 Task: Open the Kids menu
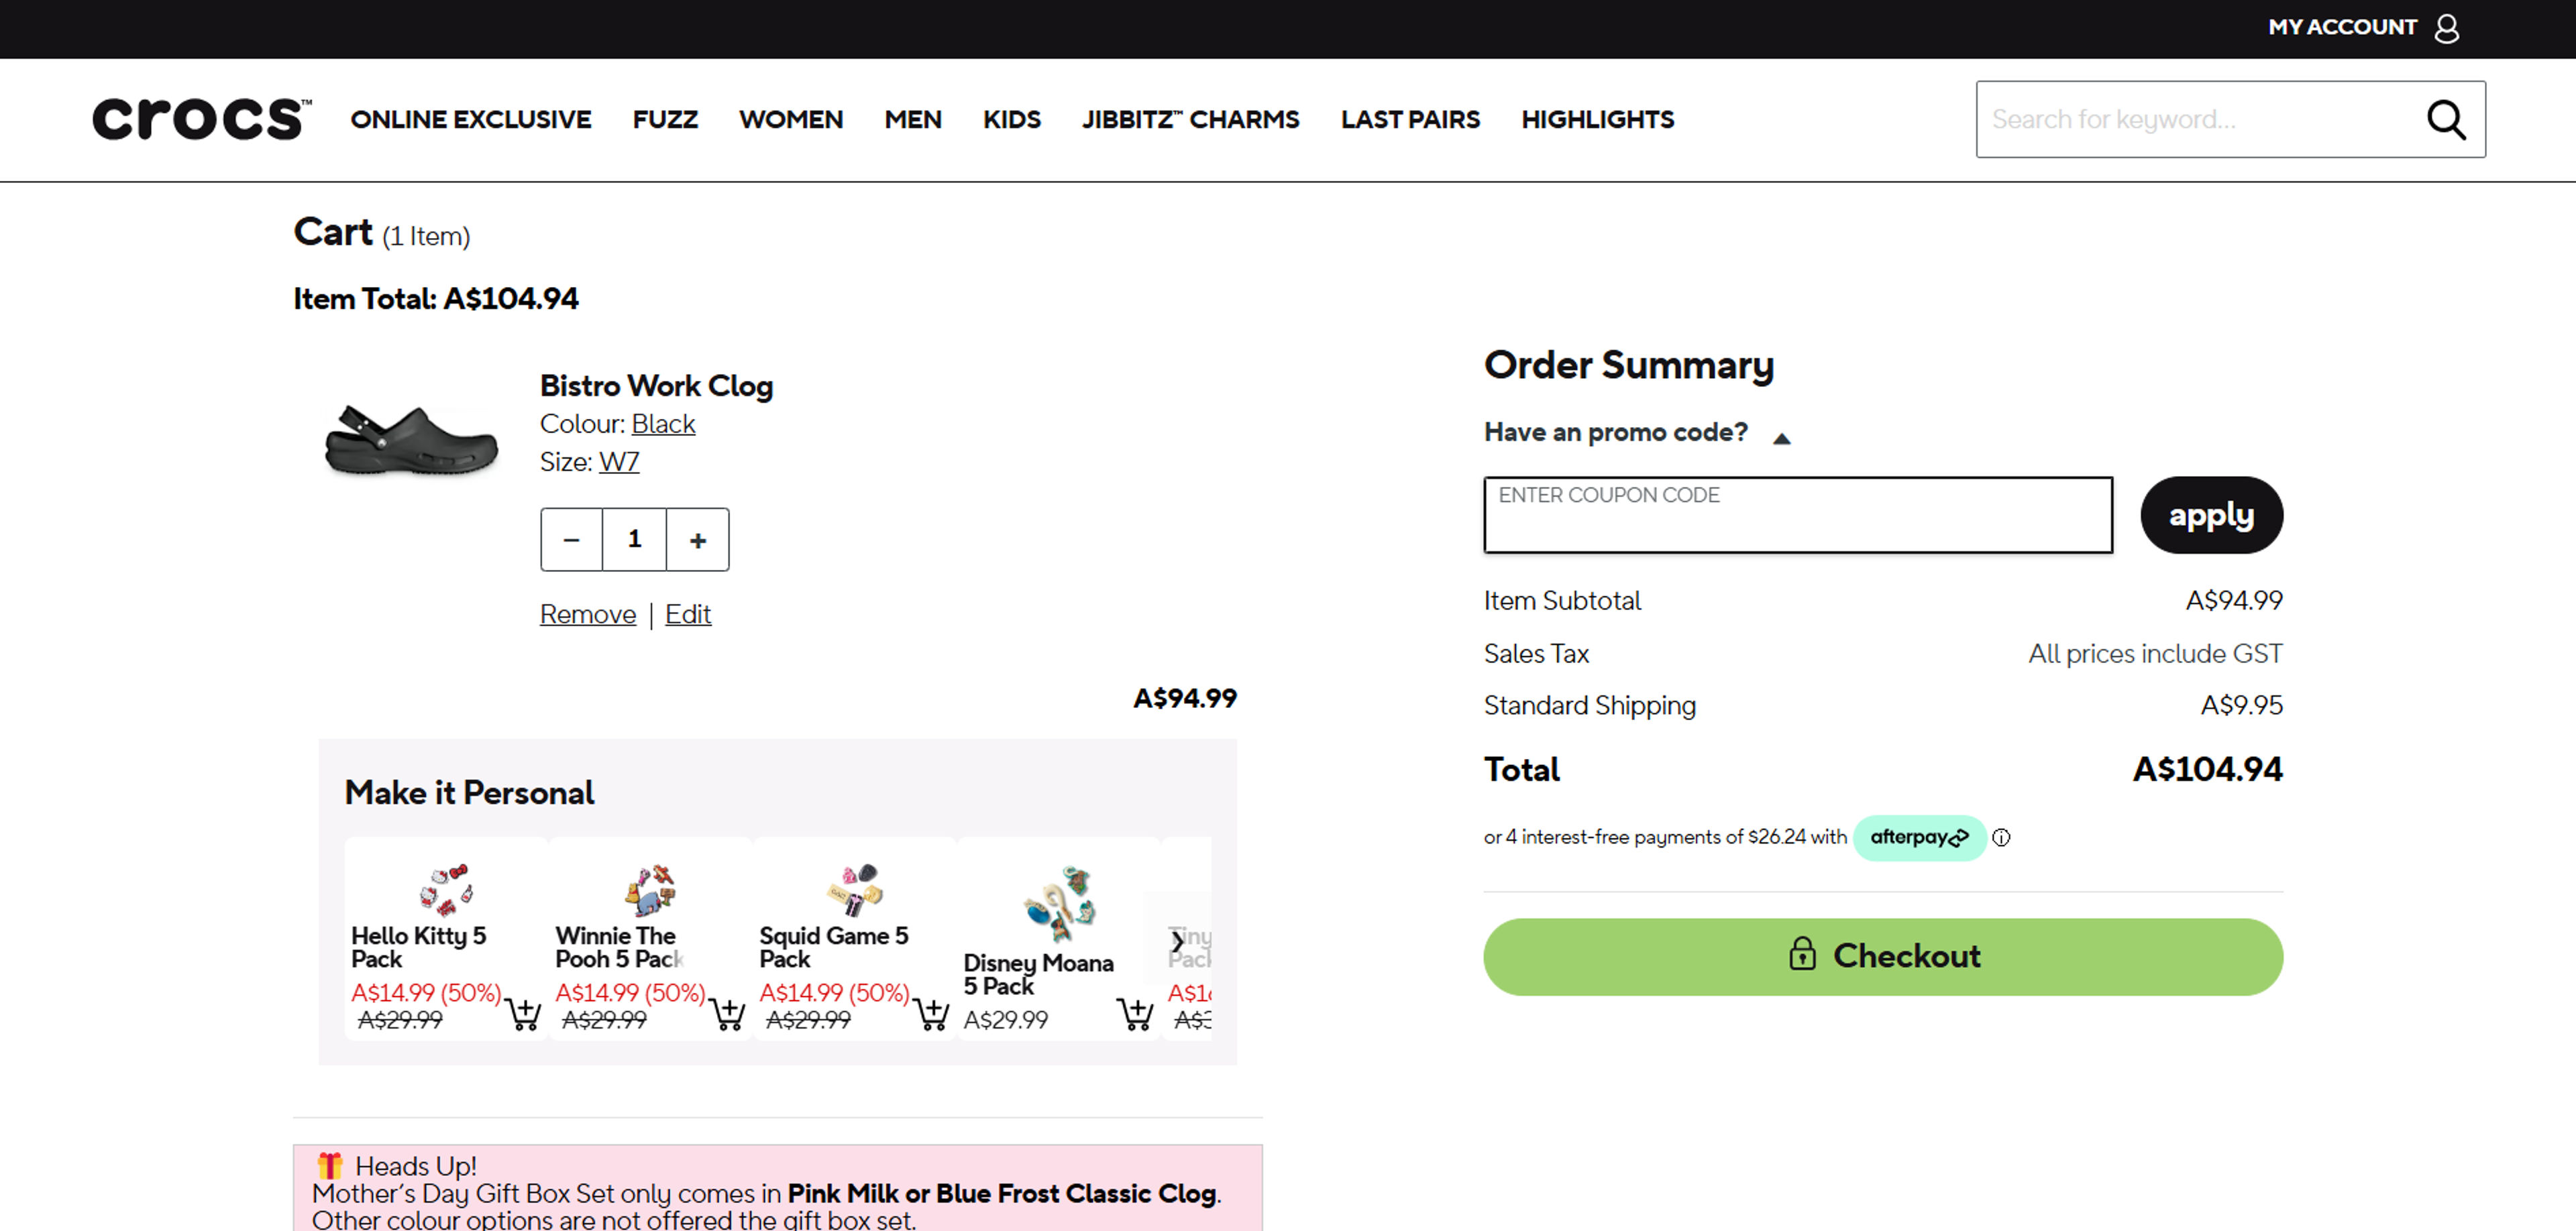[x=1011, y=120]
